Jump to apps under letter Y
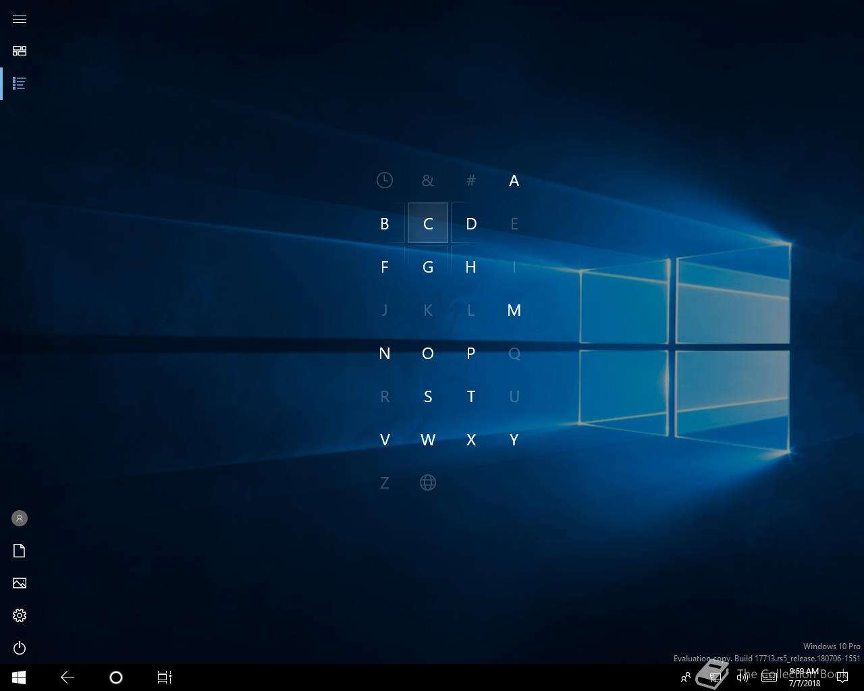 point(514,439)
